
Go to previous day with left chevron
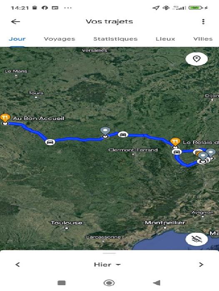click(x=17, y=264)
